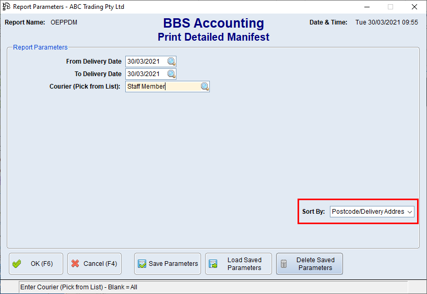
Task: Open the From Delivery Date lookup icon
Action: tap(171, 62)
